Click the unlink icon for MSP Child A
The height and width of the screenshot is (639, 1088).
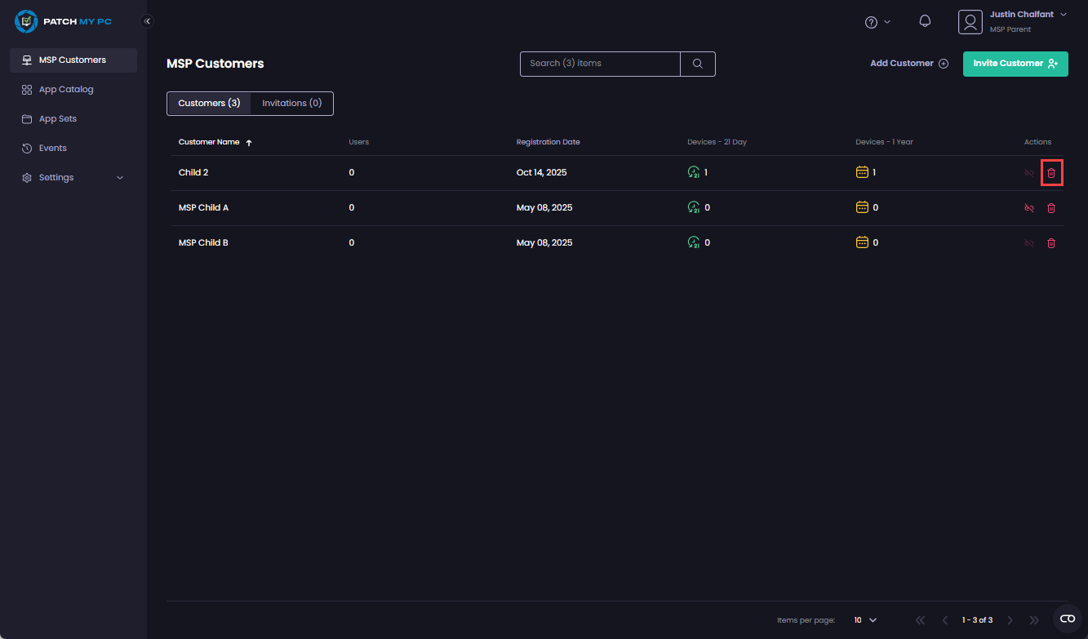pos(1029,208)
